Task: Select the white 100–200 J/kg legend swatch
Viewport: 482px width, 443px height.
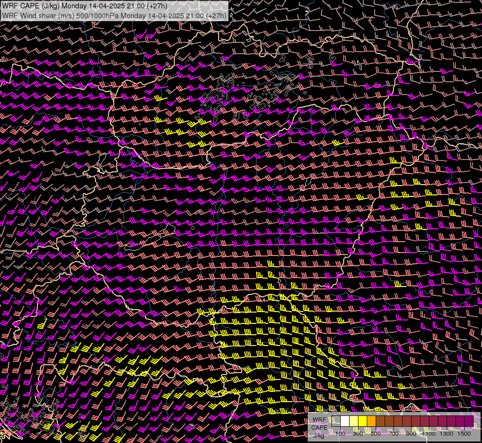Action: tap(345, 421)
